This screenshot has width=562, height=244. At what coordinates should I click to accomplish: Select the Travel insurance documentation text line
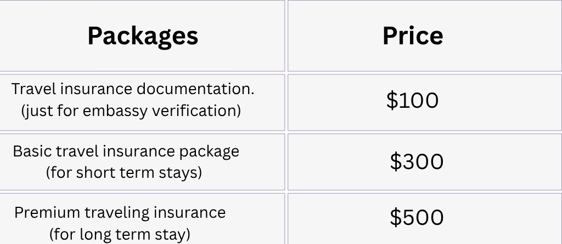point(133,89)
